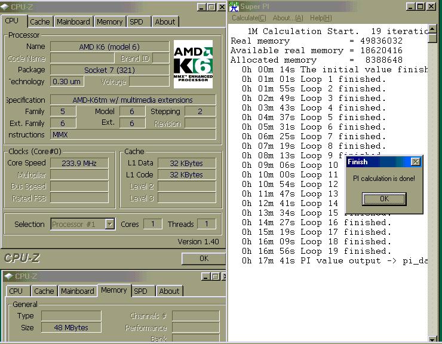Open the About menu in Super PI

[x=288, y=18]
